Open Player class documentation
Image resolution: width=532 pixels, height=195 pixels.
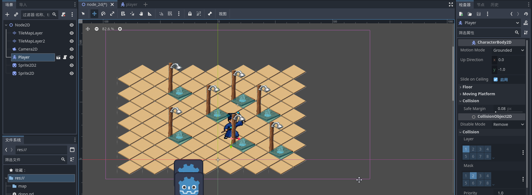(x=526, y=23)
